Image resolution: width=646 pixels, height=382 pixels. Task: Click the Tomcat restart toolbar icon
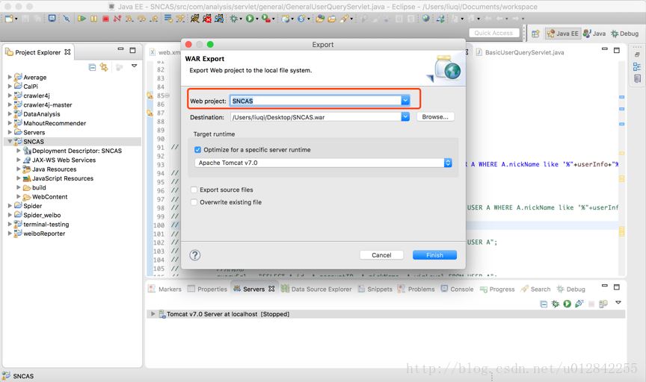coord(219,19)
